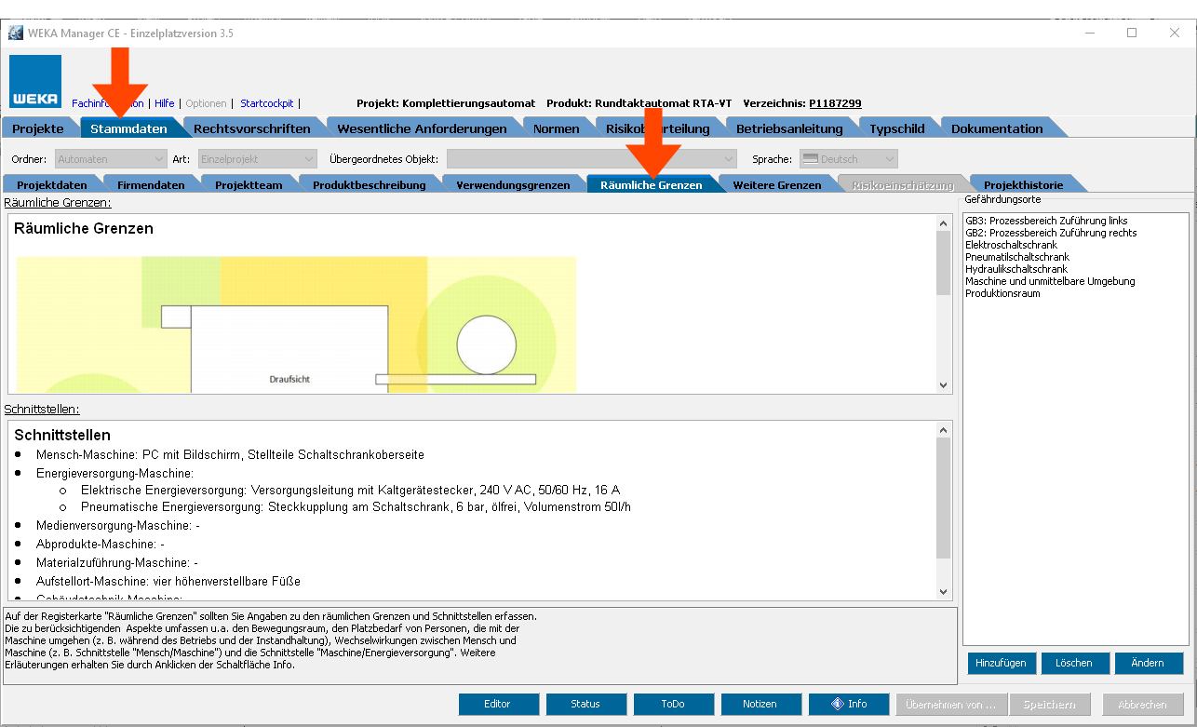
Task: Open the Sprache language dropdown
Action: 848,159
